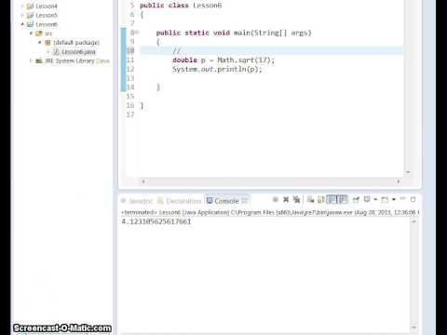Image resolution: width=447 pixels, height=335 pixels.
Task: Minimize the Console panel
Action: [x=402, y=198]
